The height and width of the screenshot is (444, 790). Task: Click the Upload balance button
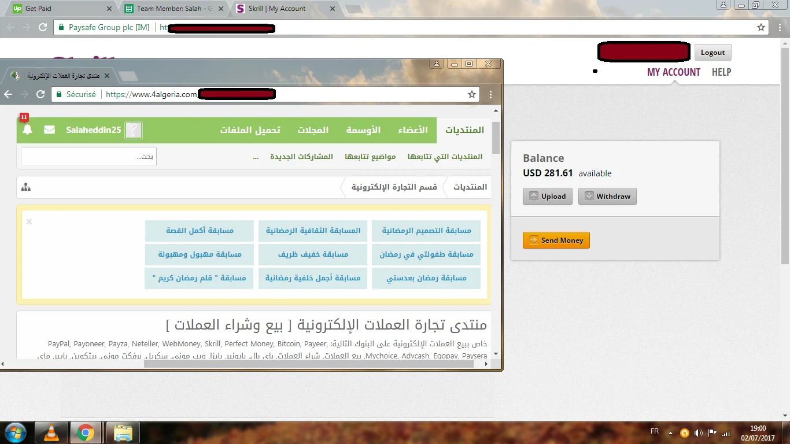pos(548,196)
